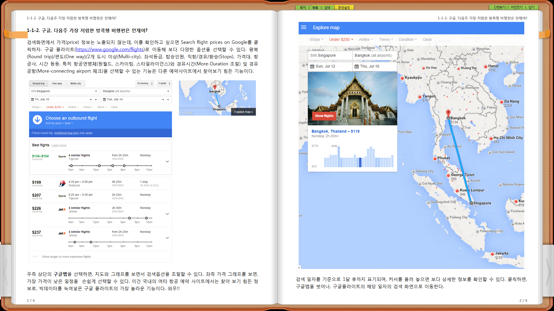The width and height of the screenshot is (554, 311).
Task: Click the blue down-arrow outbound flight icon
Action: 38,120
